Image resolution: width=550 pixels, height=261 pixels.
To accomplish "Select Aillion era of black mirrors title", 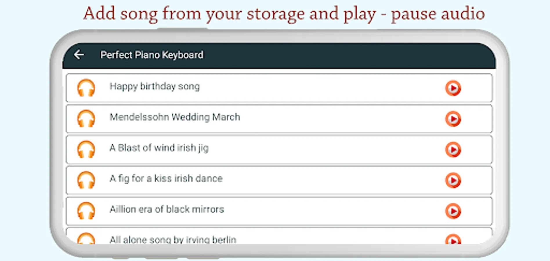I will pos(167,209).
